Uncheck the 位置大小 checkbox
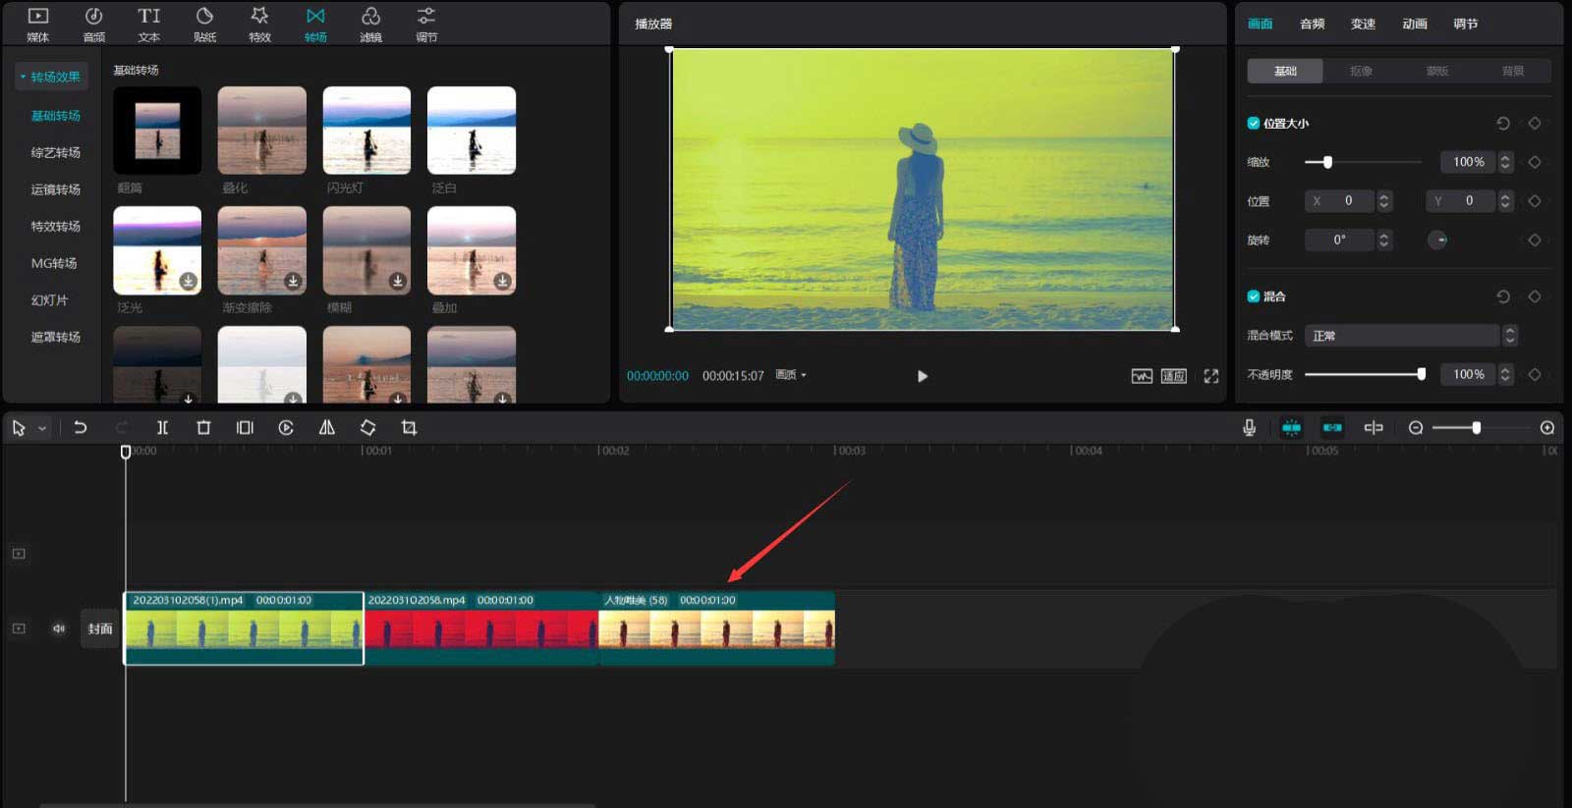 pos(1254,124)
